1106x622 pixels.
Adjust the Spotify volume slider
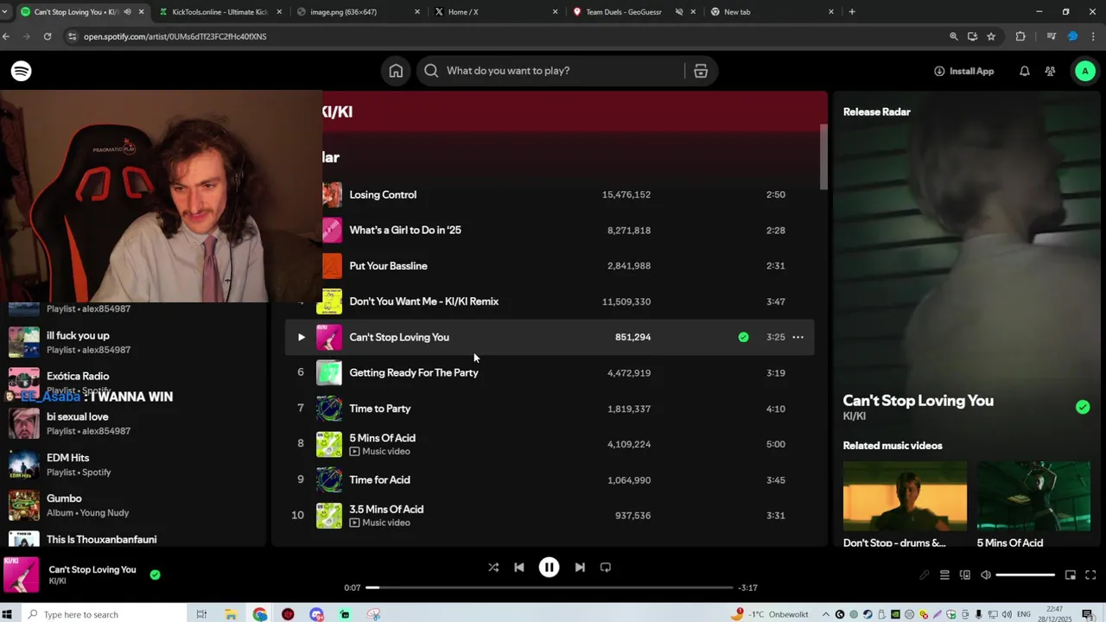(1025, 575)
